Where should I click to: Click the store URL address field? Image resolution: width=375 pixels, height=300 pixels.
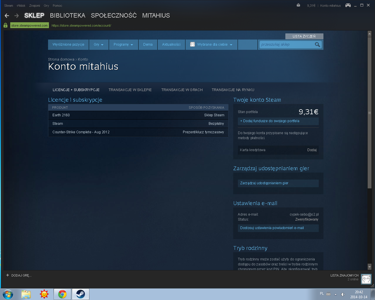81,25
